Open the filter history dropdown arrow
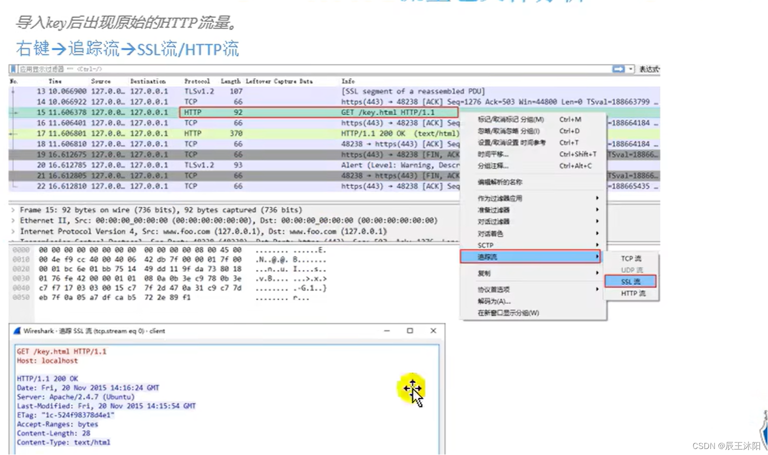This screenshot has width=768, height=455. tap(631, 69)
